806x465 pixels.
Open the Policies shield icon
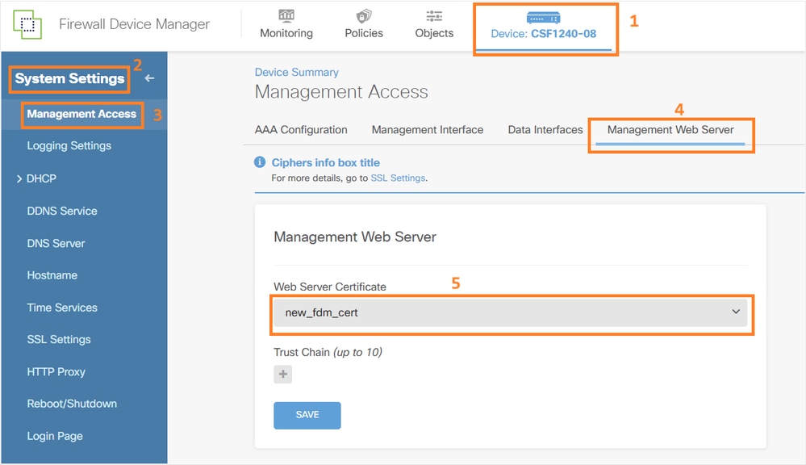tap(364, 16)
